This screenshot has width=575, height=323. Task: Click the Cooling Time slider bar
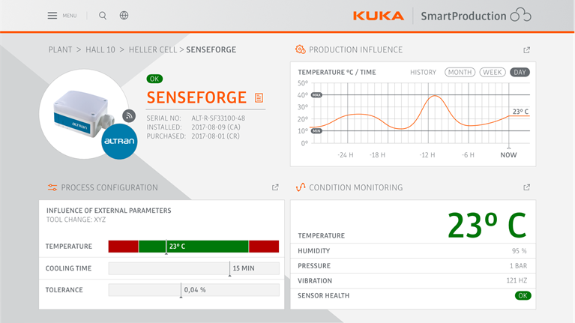tap(193, 268)
